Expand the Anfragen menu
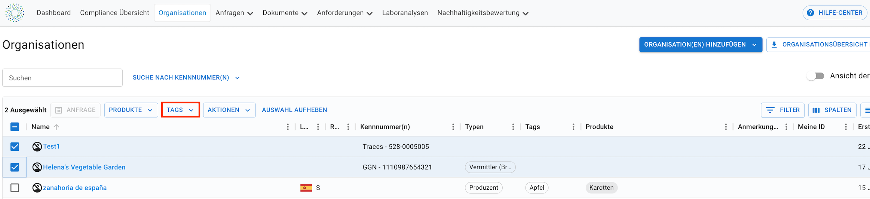Viewport: 870px width, 199px height. [x=234, y=13]
